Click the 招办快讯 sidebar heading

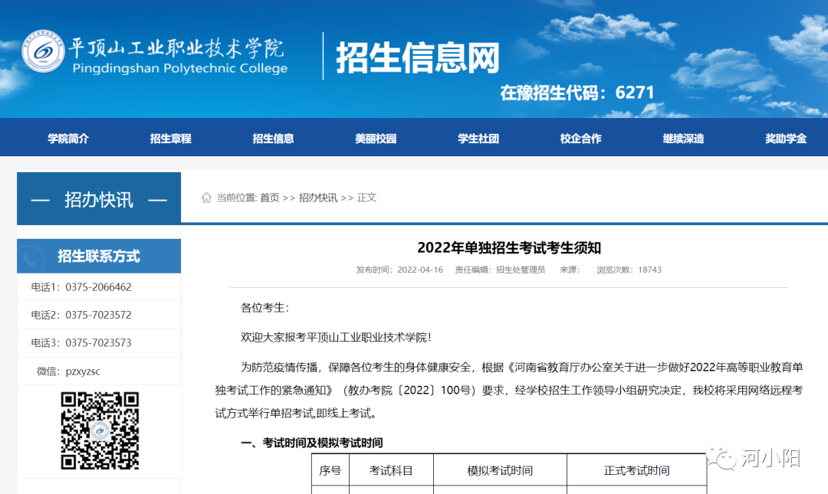tap(99, 200)
